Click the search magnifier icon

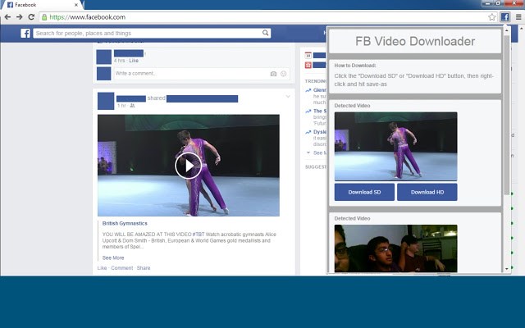[x=266, y=34]
